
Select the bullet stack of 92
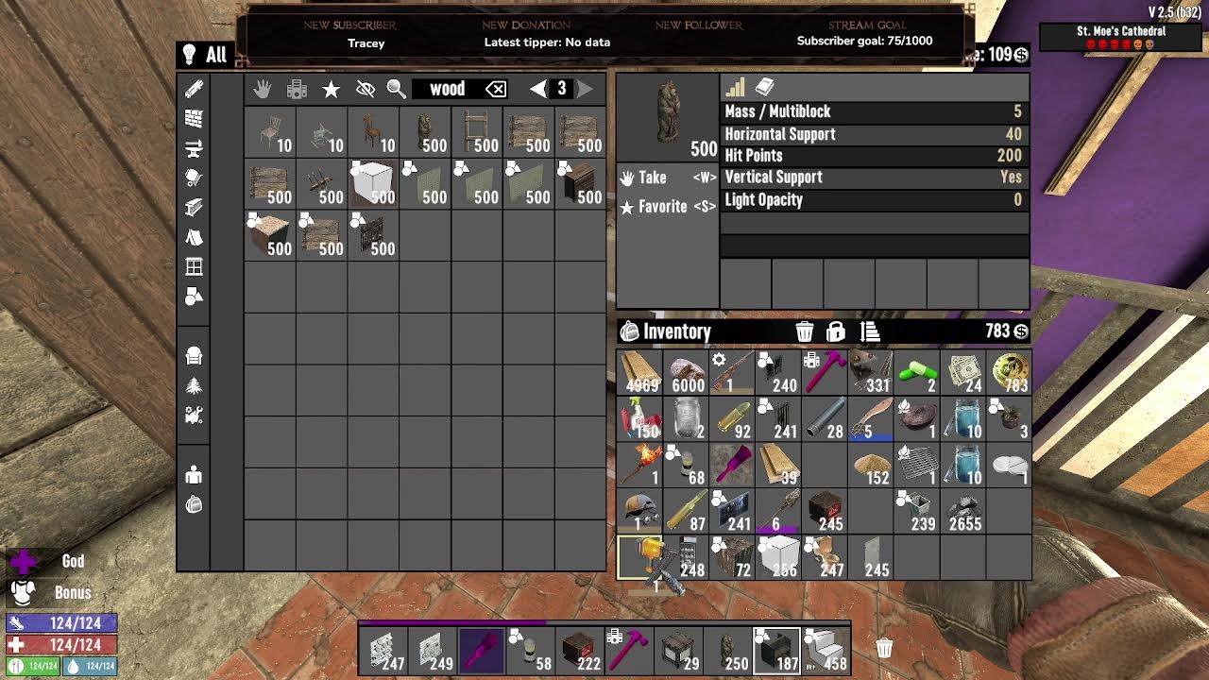point(732,418)
